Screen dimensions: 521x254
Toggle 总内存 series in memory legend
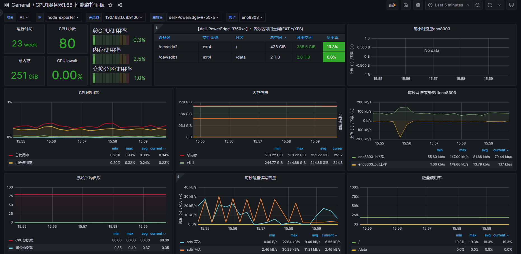tap(192, 155)
